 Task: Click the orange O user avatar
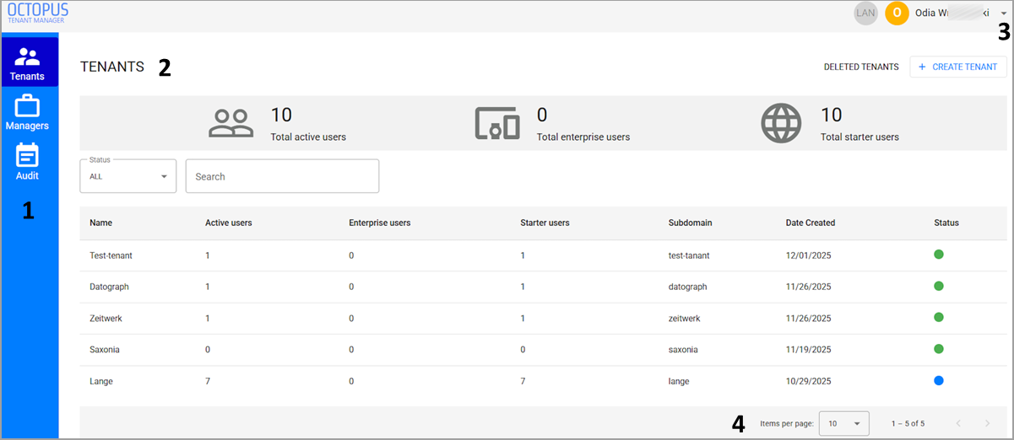[x=897, y=13]
